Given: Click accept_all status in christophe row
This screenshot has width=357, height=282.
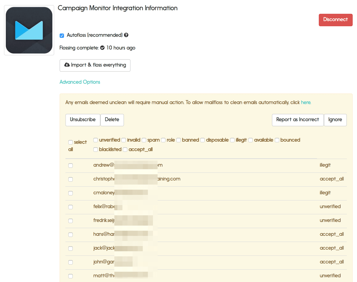Looking at the screenshot, I should tap(332, 179).
